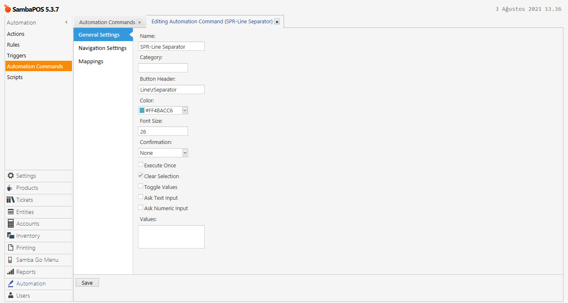The height and width of the screenshot is (303, 568).
Task: Collapse the Automation panel with the chevron
Action: (66, 22)
